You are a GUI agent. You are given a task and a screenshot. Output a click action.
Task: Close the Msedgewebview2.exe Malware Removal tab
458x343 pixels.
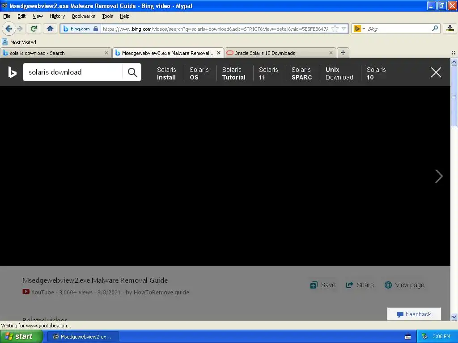tap(218, 53)
